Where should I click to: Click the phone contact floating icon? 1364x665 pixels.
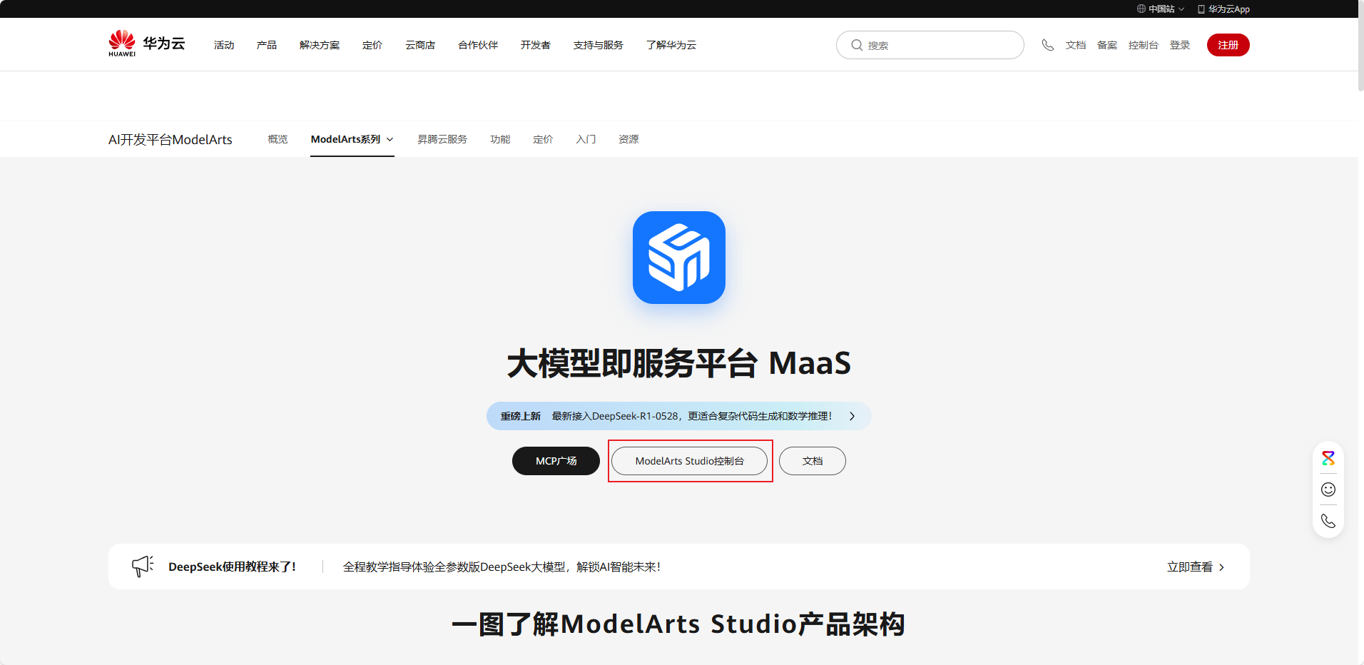pos(1328,521)
